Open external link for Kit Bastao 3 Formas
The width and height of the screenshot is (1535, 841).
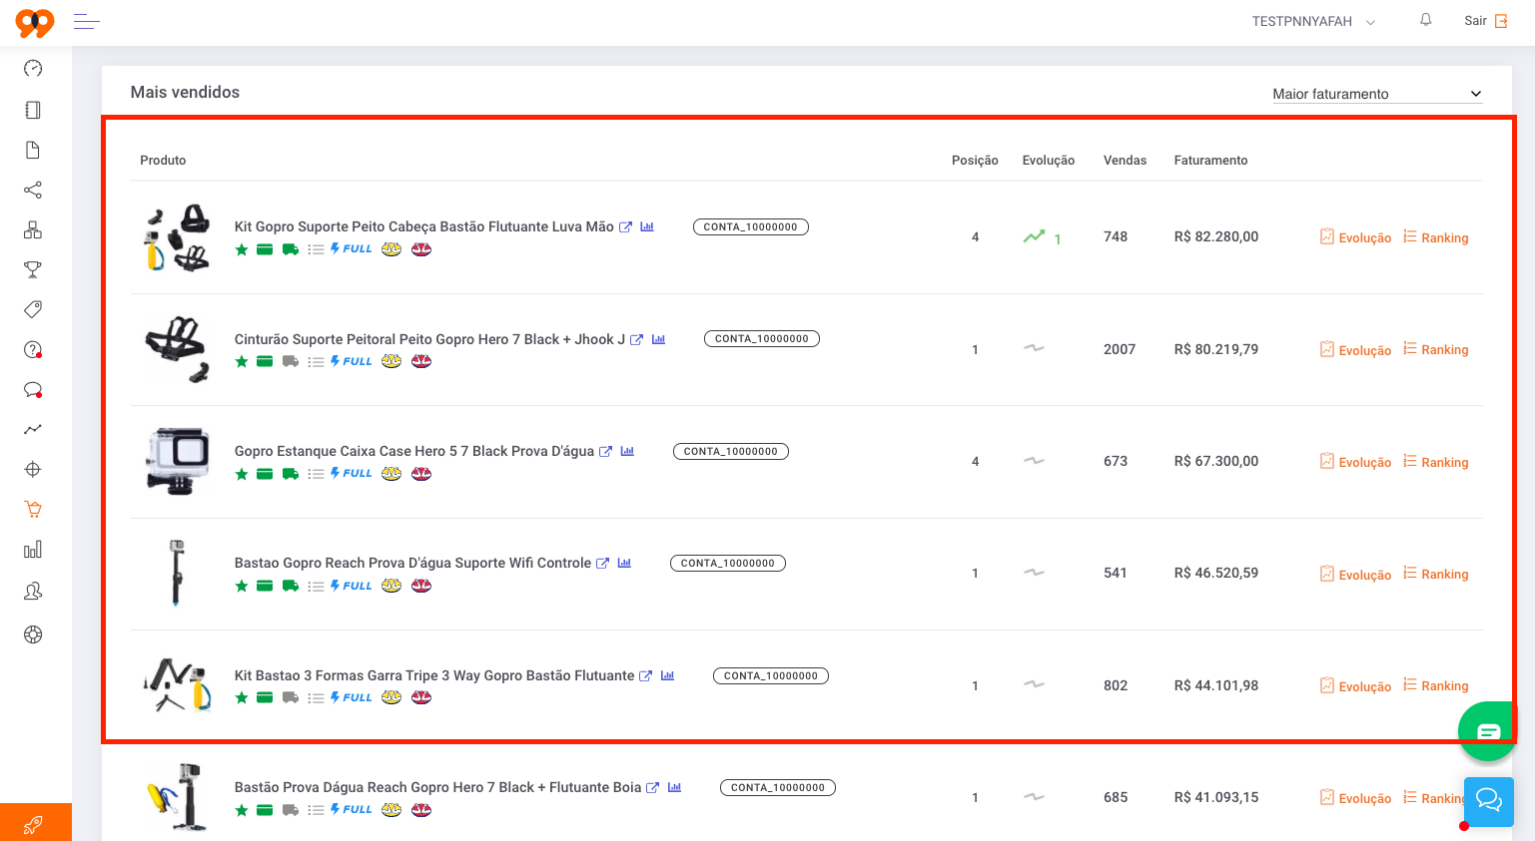pyautogui.click(x=645, y=676)
